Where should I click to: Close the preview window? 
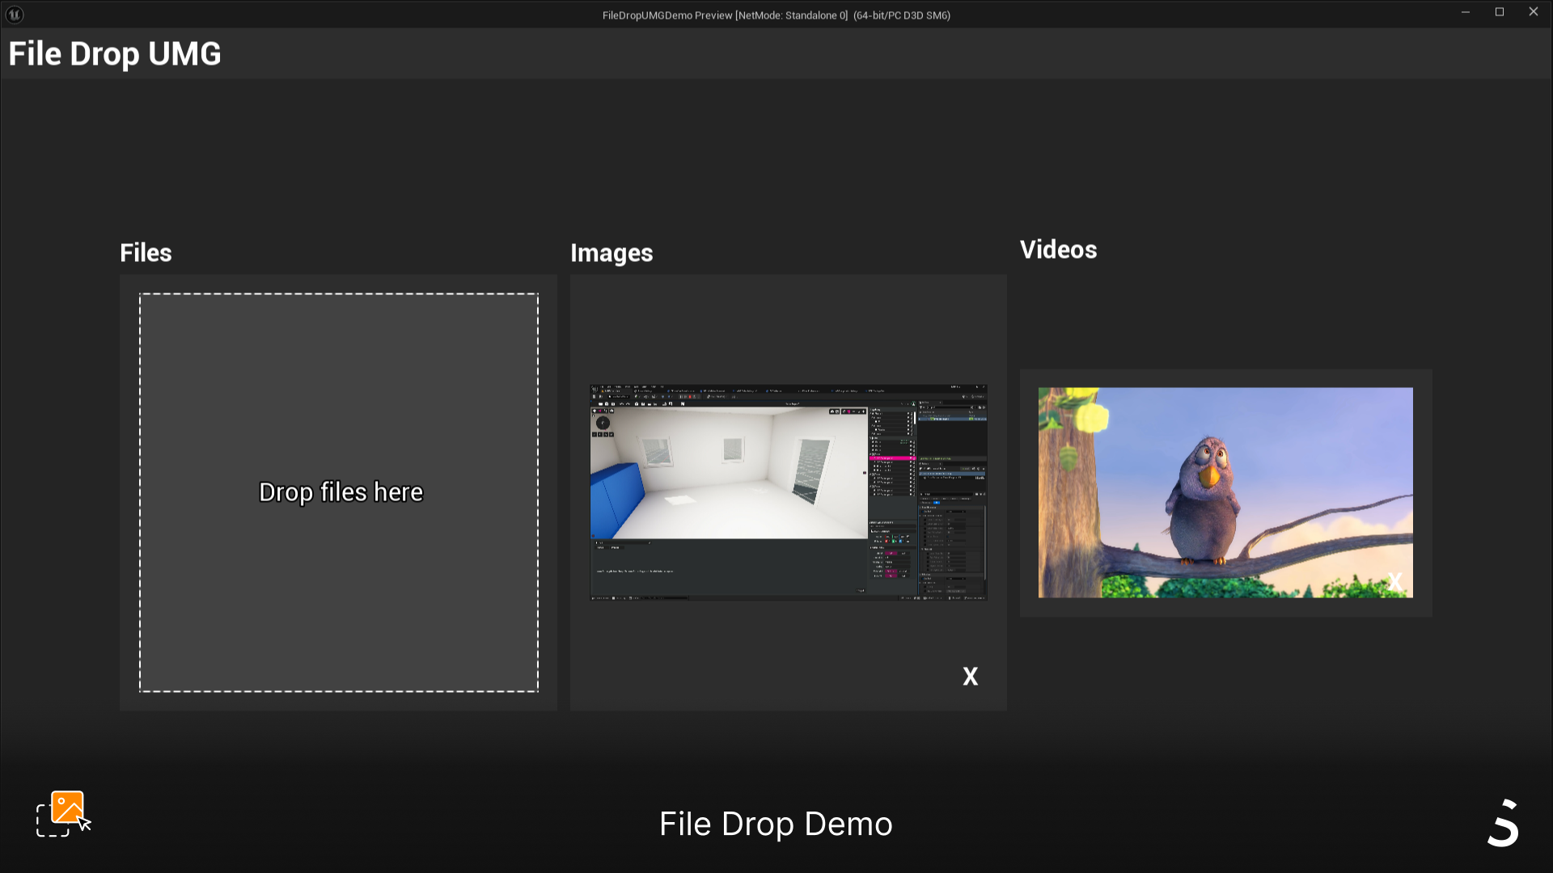pos(1534,12)
